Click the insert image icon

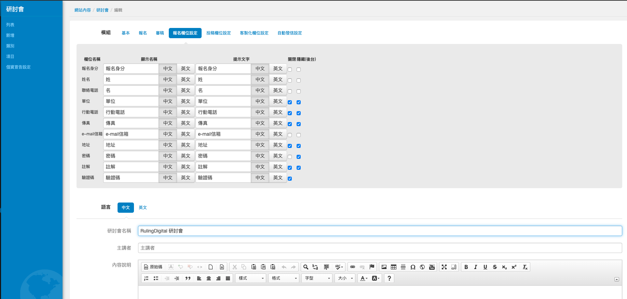[x=384, y=267]
